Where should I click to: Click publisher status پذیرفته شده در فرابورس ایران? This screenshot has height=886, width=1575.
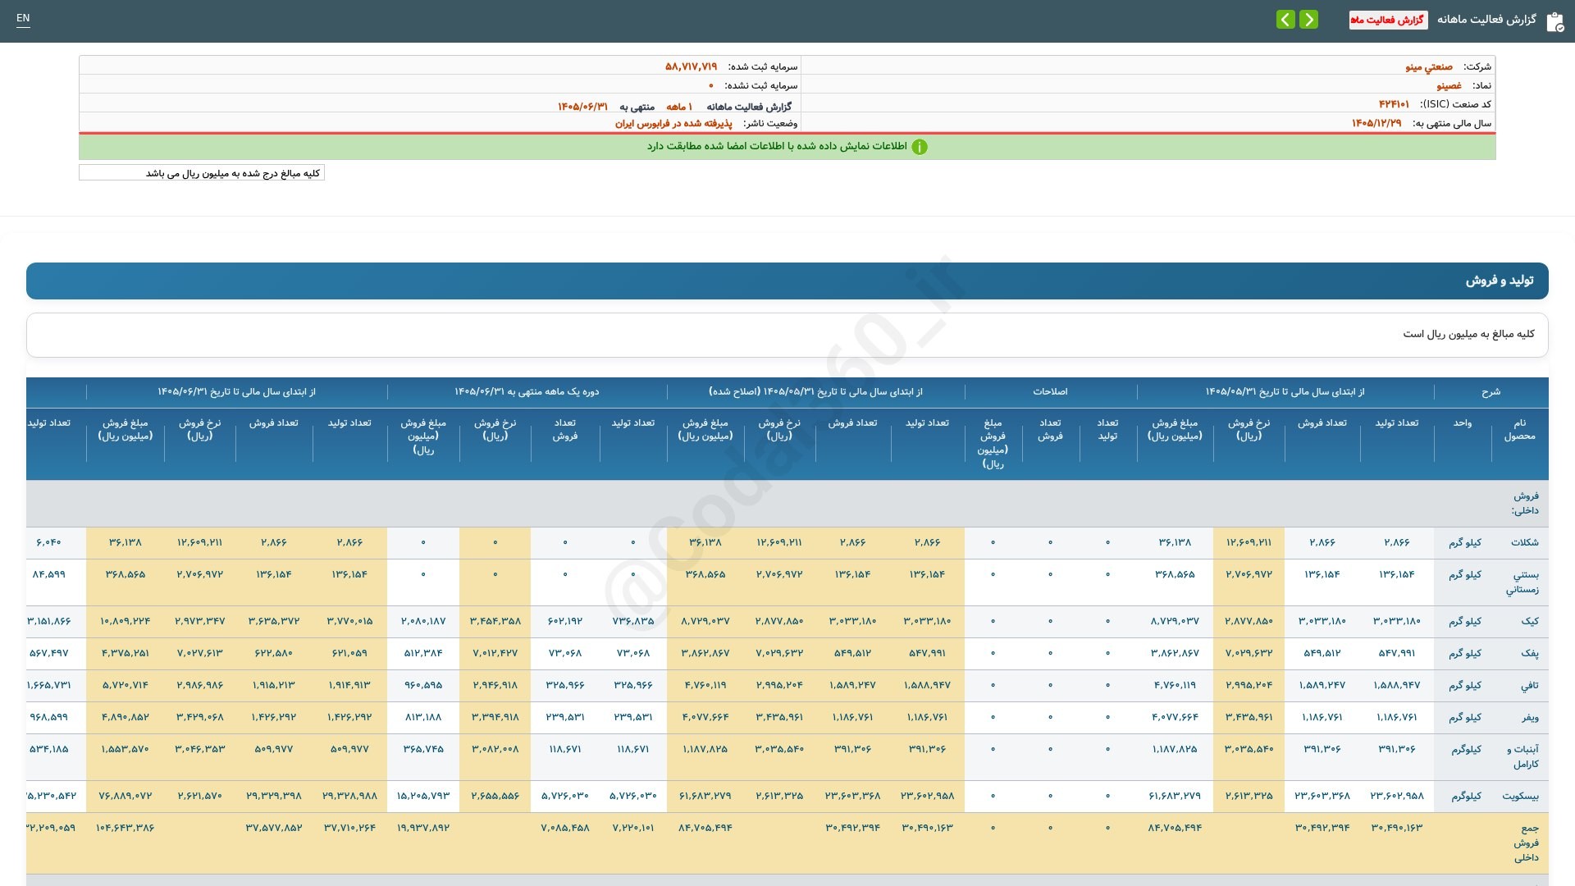pyautogui.click(x=673, y=123)
